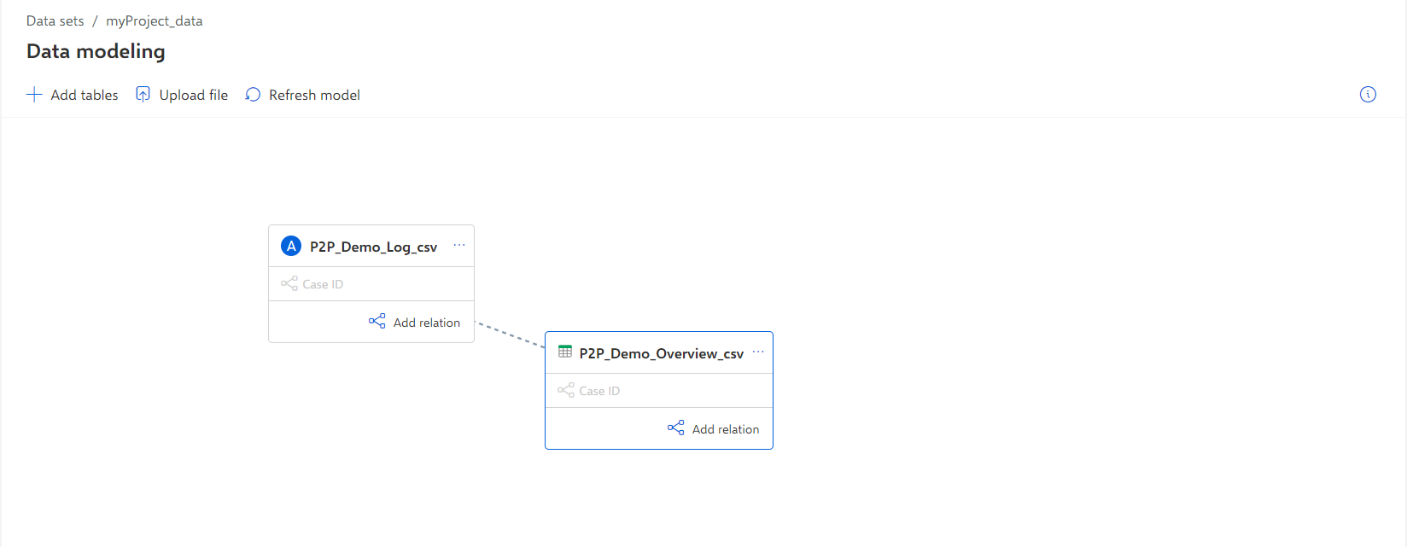Select the P2P_Demo_Overview_csv table title

tap(662, 354)
